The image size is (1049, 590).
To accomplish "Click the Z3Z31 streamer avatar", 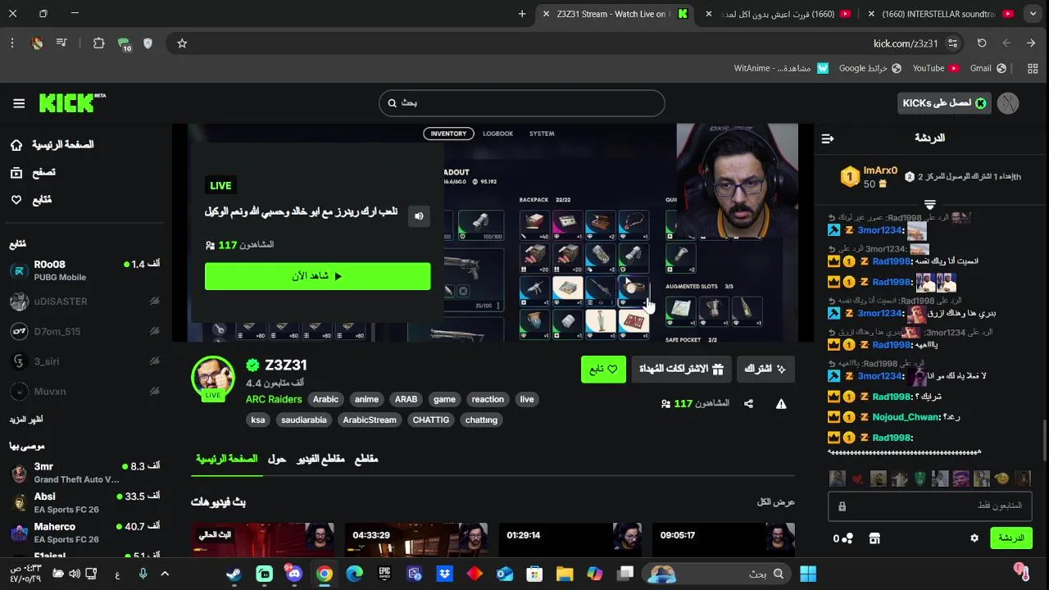I will [213, 378].
